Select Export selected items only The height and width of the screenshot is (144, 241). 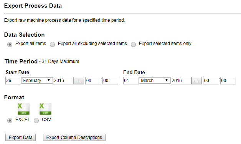133,44
